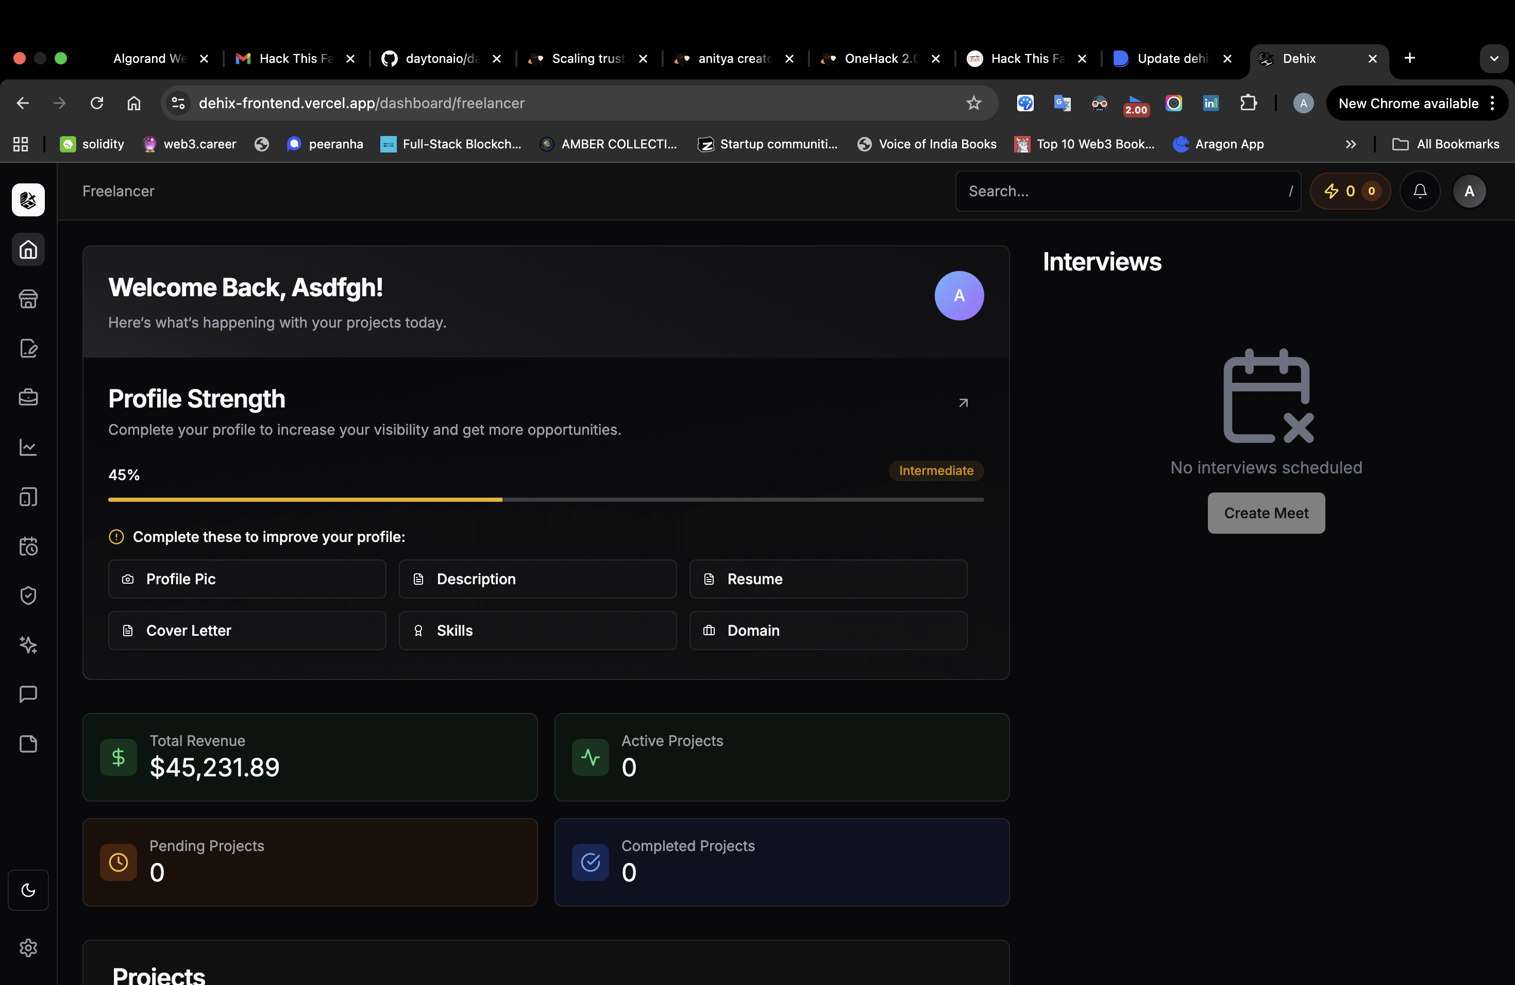Switch to the daytonaio GitHub tab
Screen dimensions: 1515x985
point(441,59)
